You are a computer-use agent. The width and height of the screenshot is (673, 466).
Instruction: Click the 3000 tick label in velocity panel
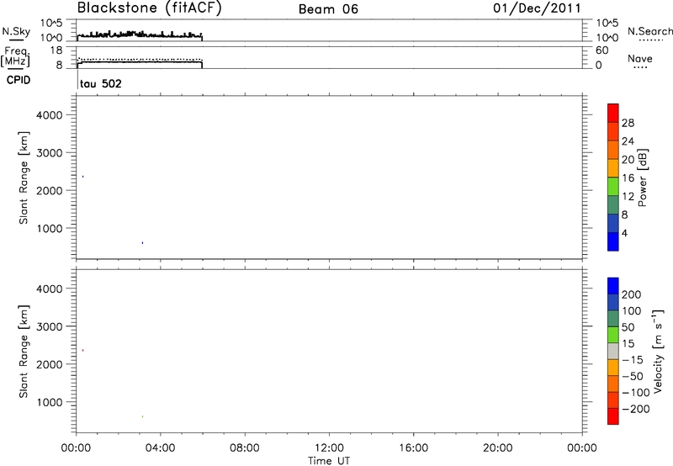[x=50, y=326]
